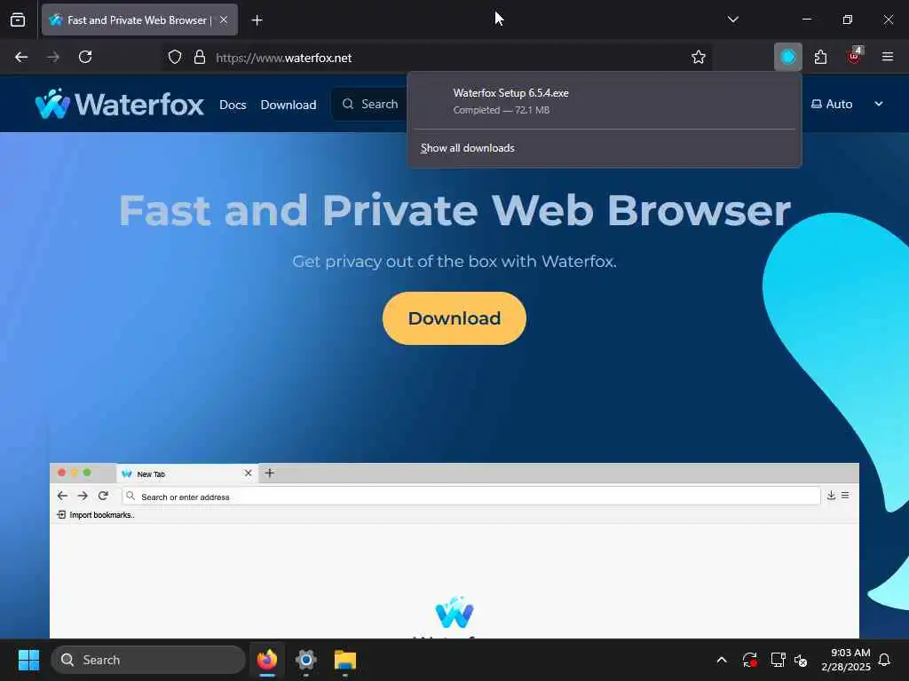909x681 pixels.
Task: Go back to previous page
Action: 21,57
